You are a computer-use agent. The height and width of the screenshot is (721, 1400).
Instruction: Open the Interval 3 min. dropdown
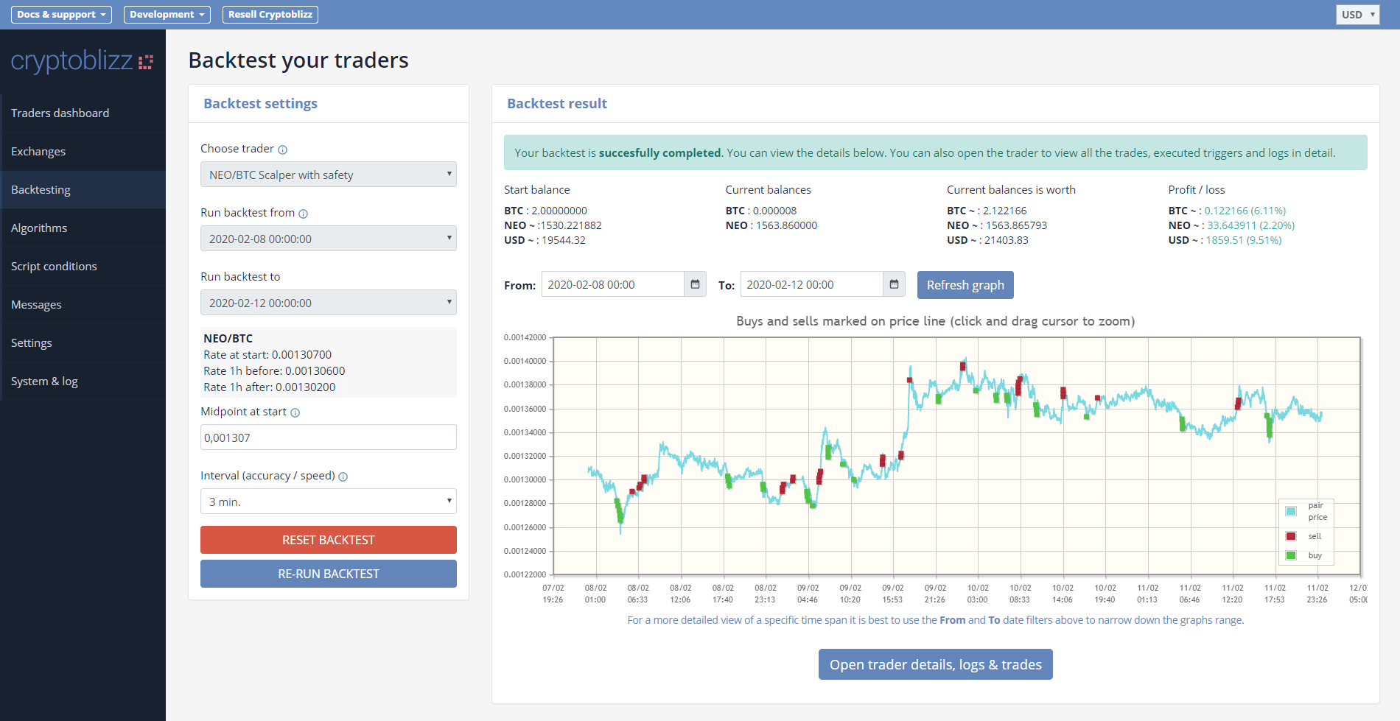(329, 502)
